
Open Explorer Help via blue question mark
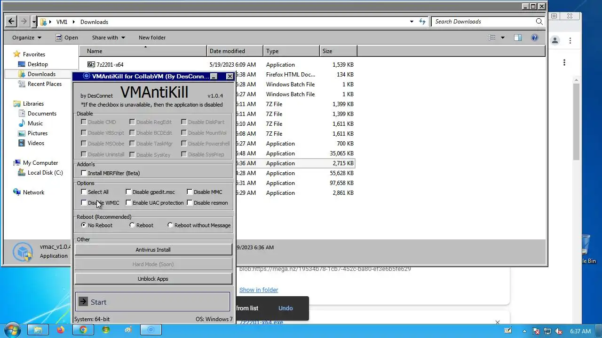point(535,38)
